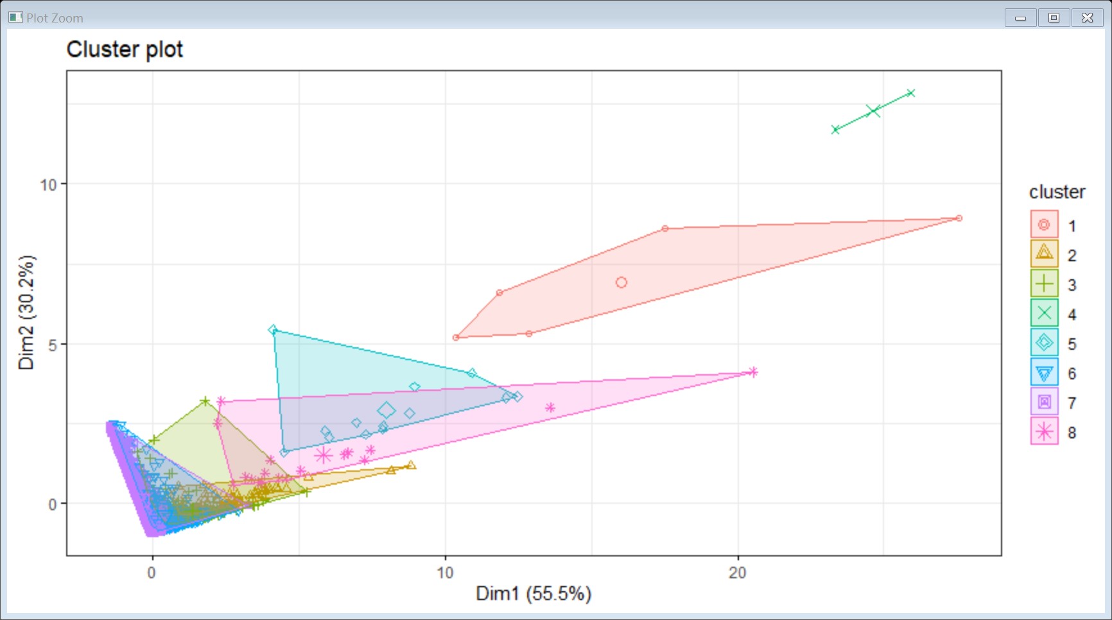The image size is (1112, 620).
Task: Click the rightmost red point of cluster 1
Action: coord(959,218)
